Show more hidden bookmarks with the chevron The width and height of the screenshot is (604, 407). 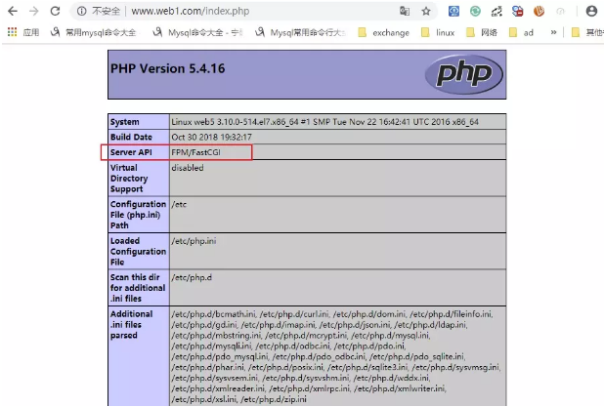pos(553,32)
